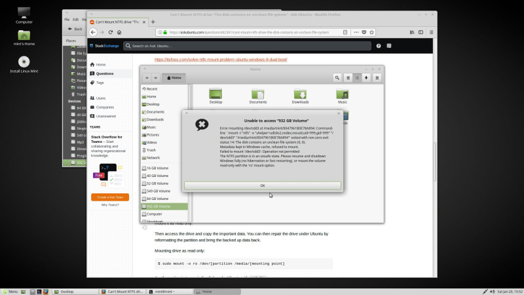This screenshot has height=295, width=524.
Task: Switch the Home window to grid icon view
Action: click(357, 78)
